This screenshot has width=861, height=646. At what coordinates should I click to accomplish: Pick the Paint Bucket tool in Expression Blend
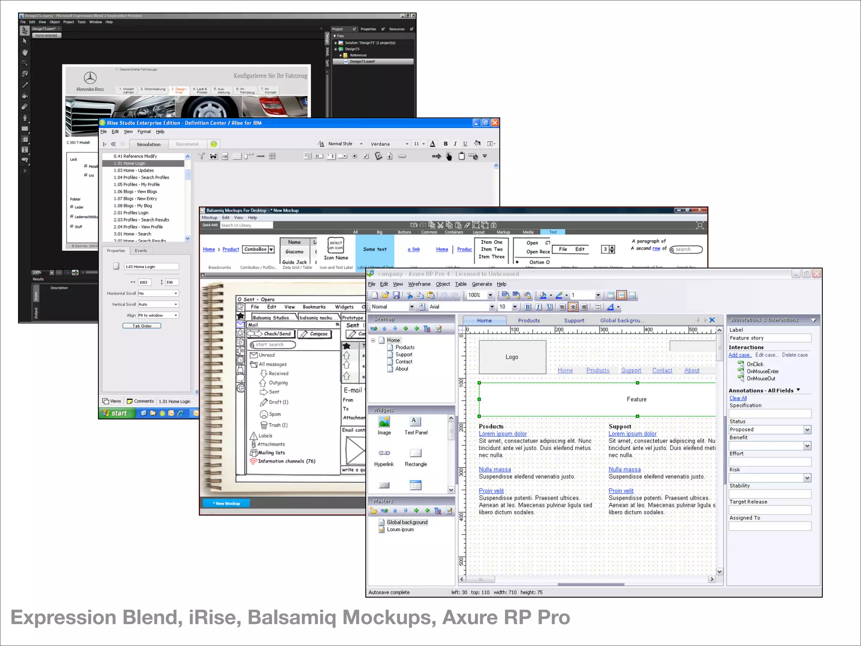coord(25,96)
